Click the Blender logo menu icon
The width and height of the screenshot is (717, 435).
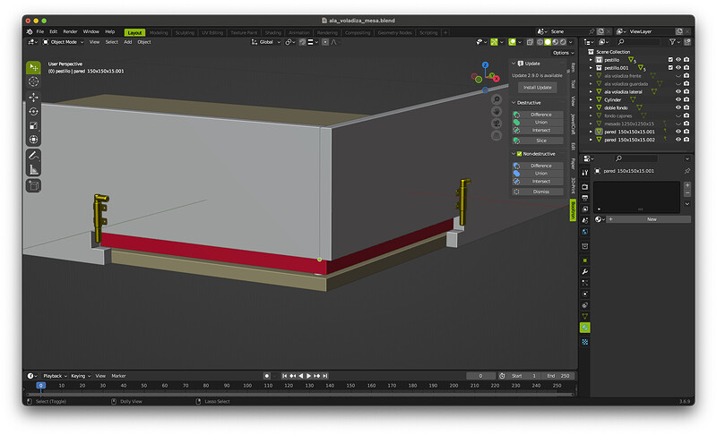tap(30, 31)
